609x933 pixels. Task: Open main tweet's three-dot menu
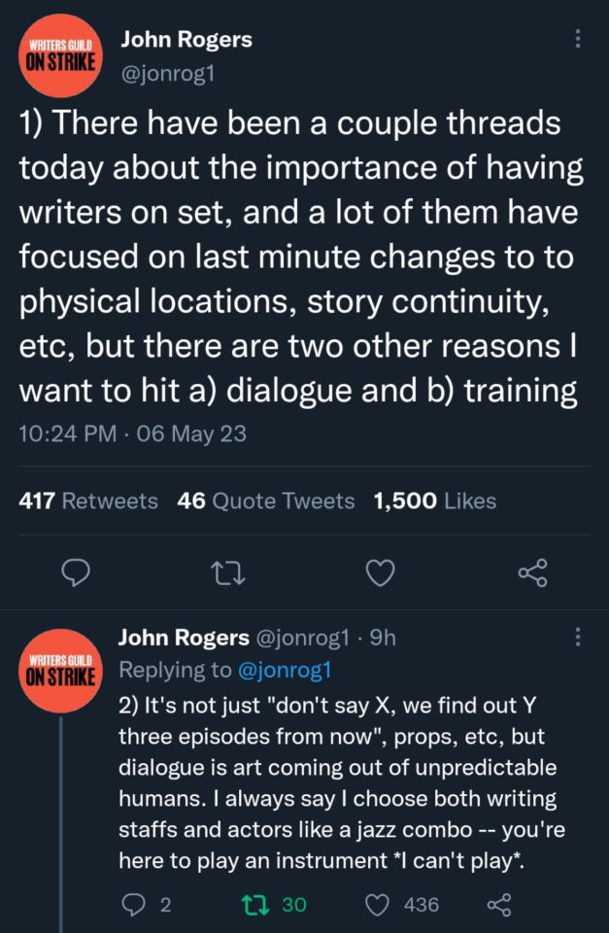pos(579,39)
